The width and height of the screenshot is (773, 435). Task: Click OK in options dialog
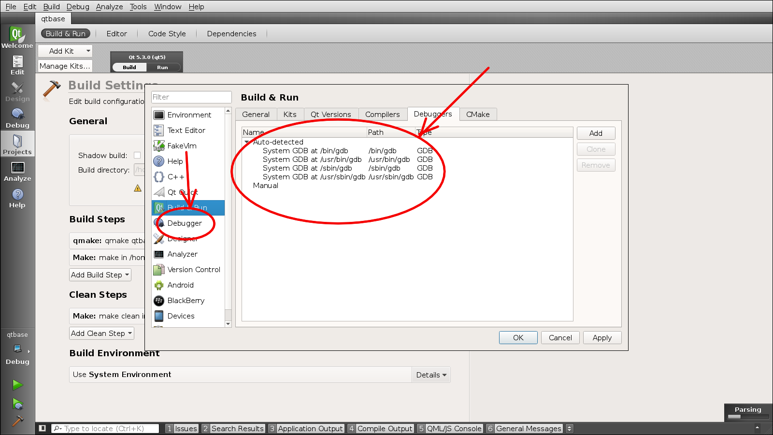[518, 338]
